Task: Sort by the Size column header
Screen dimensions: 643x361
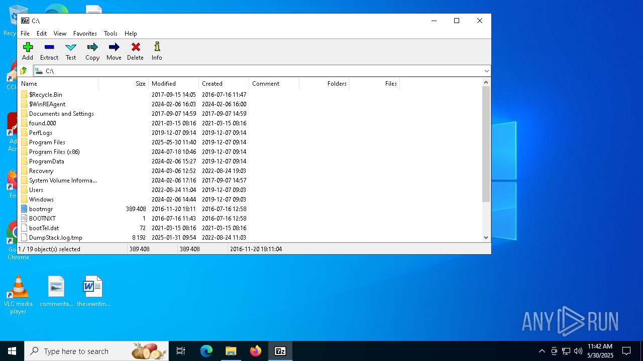Action: point(123,84)
